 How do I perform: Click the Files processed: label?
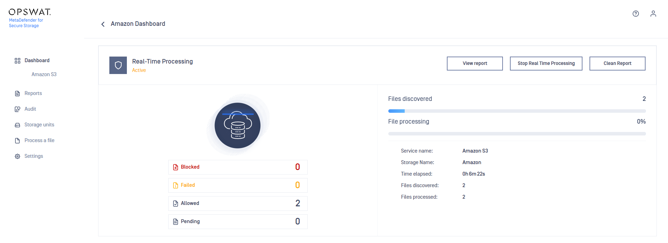tap(419, 197)
